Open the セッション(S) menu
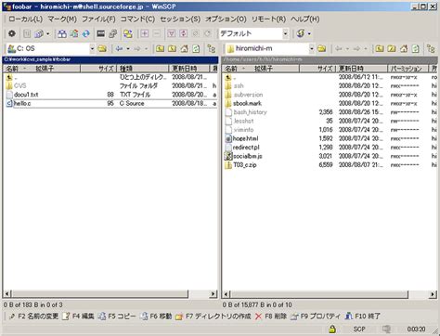The image size is (440, 336). (x=180, y=19)
